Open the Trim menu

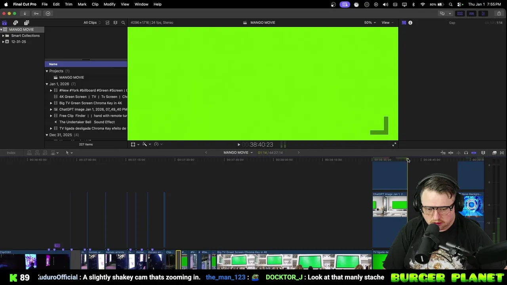[69, 4]
